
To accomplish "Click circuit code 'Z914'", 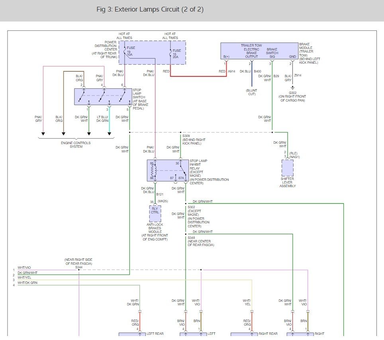I will click(x=298, y=75).
